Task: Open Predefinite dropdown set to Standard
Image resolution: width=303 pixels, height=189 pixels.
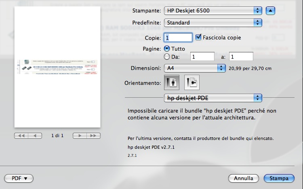Action: click(x=213, y=23)
